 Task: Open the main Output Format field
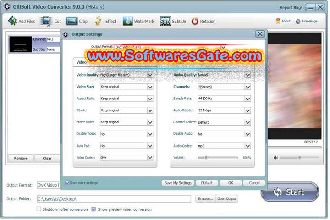(49, 185)
